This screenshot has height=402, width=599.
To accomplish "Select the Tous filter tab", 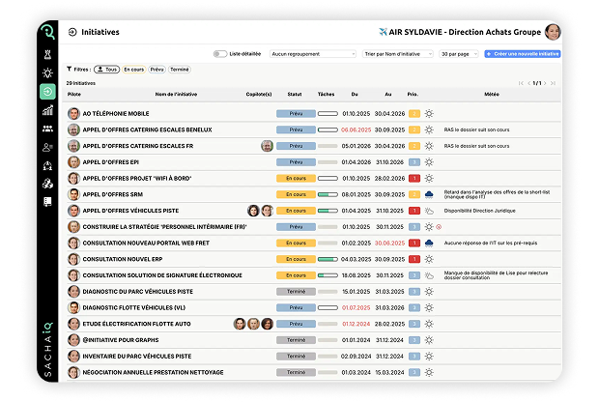I will tap(110, 70).
